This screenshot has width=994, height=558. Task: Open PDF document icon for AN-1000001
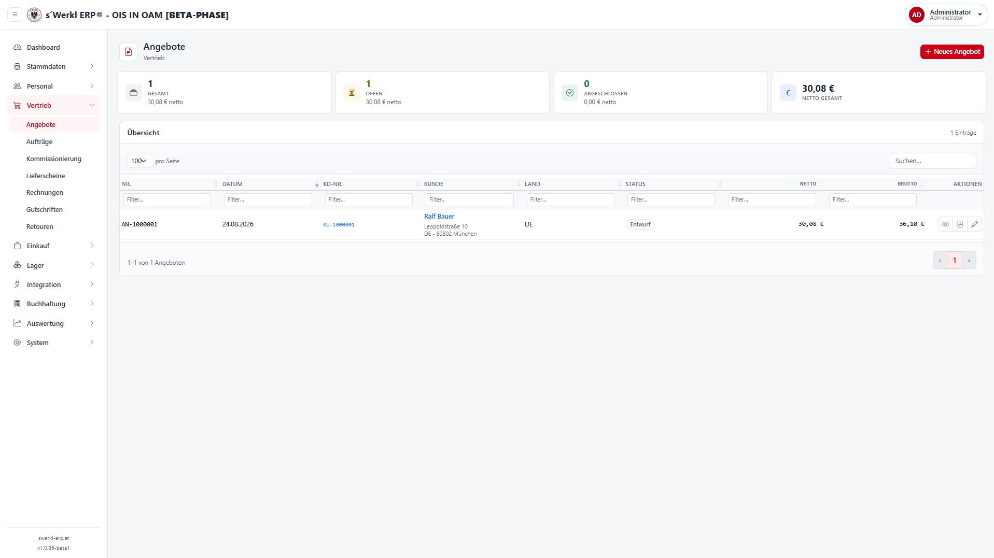click(x=960, y=224)
